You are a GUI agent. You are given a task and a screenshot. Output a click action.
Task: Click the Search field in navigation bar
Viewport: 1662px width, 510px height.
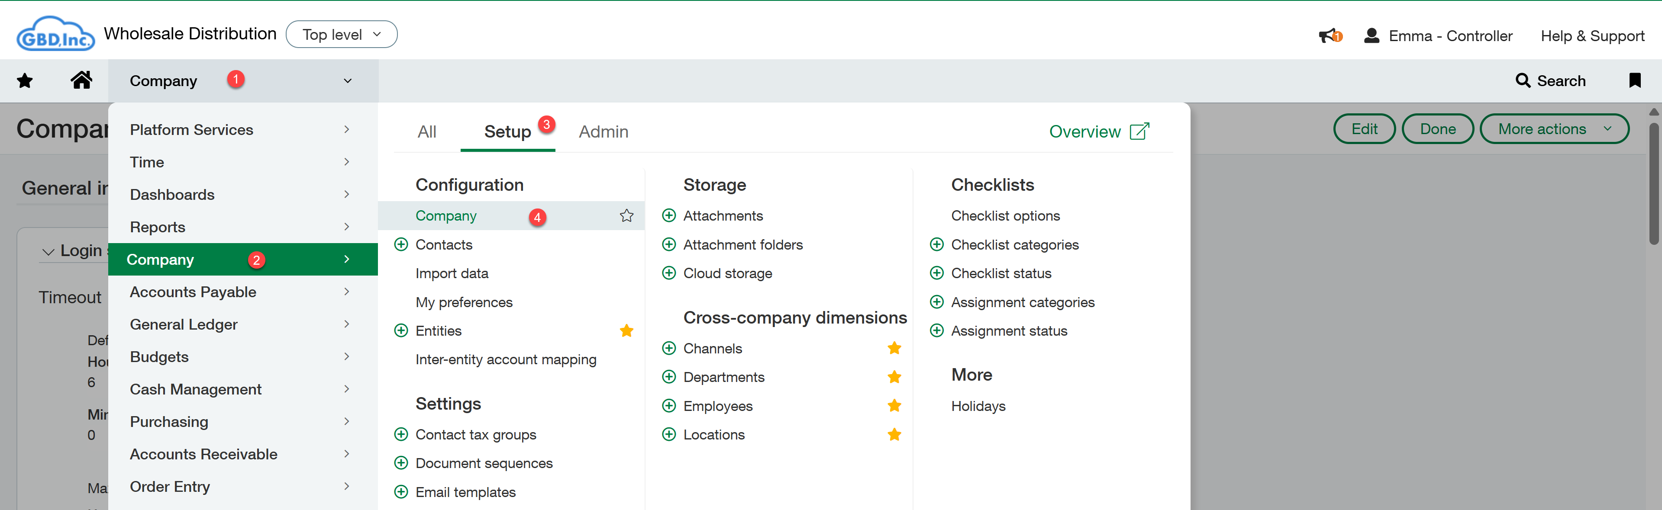pos(1550,80)
